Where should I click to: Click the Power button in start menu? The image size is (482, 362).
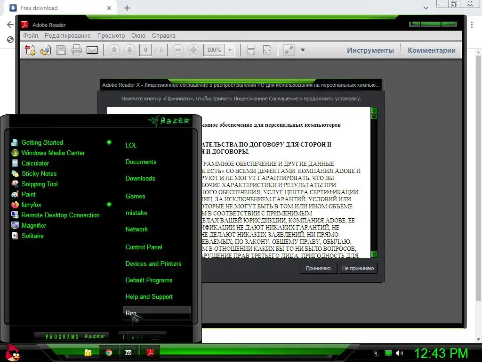pos(142,337)
